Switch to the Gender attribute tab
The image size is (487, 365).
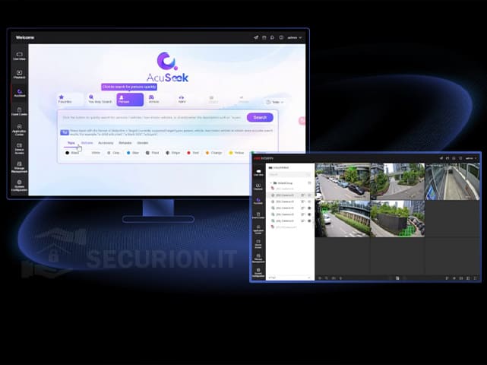143,143
